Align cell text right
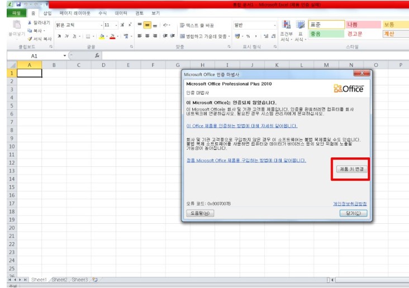 155,36
